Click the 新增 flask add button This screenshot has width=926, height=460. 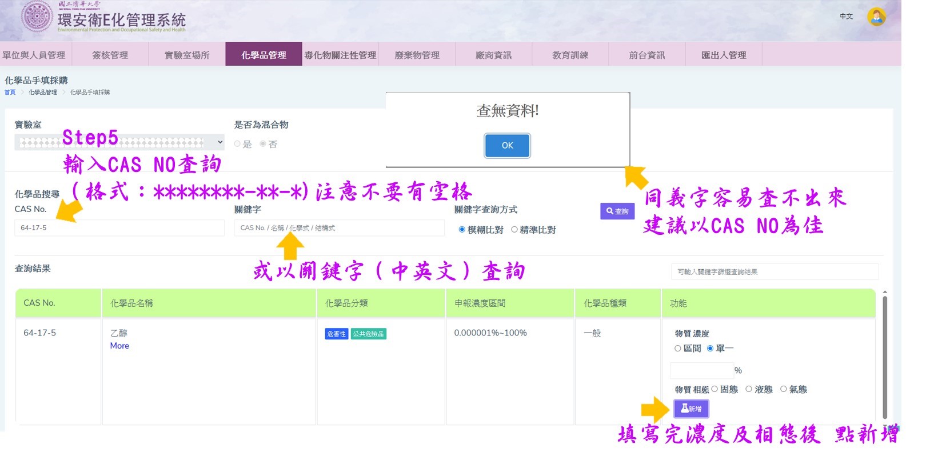point(691,409)
